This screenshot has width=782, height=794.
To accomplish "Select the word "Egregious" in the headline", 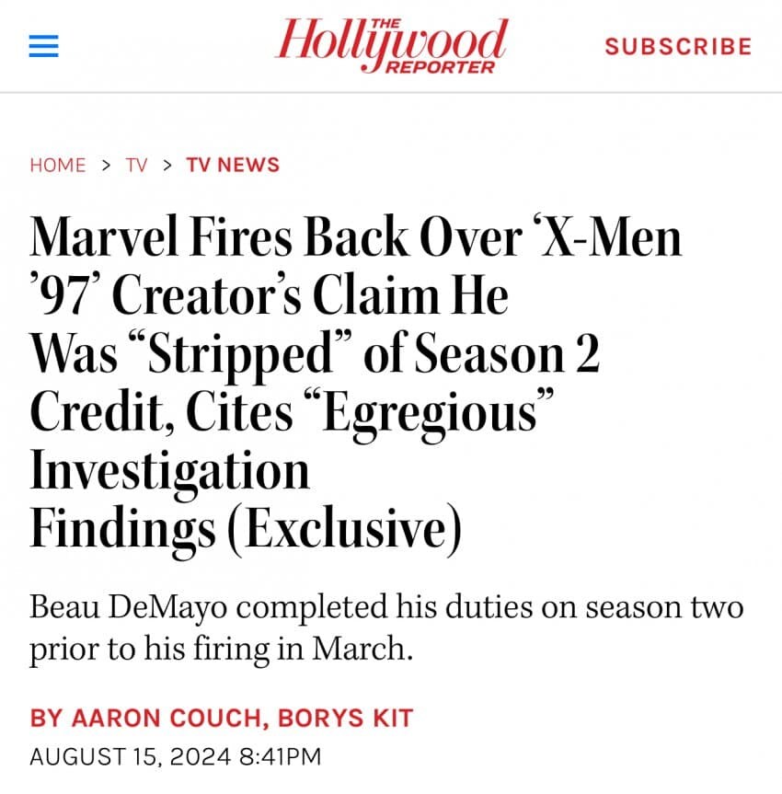I will point(433,414).
